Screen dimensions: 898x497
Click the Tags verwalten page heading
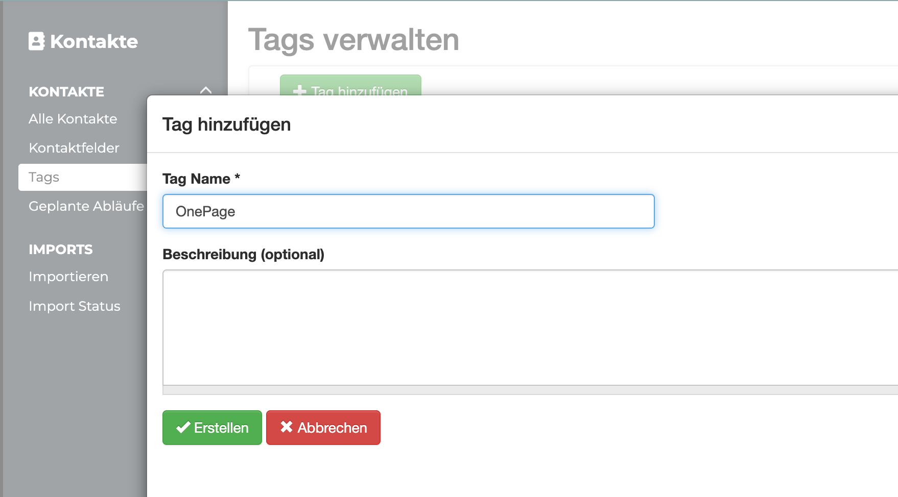pyautogui.click(x=353, y=40)
